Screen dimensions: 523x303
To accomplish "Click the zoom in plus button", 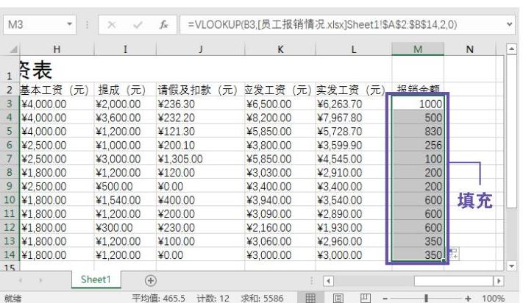I will pyautogui.click(x=469, y=299).
